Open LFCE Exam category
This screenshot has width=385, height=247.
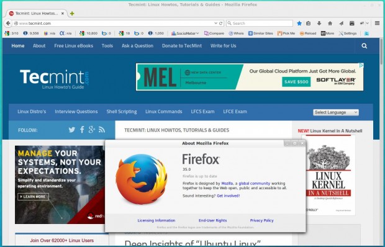235,112
